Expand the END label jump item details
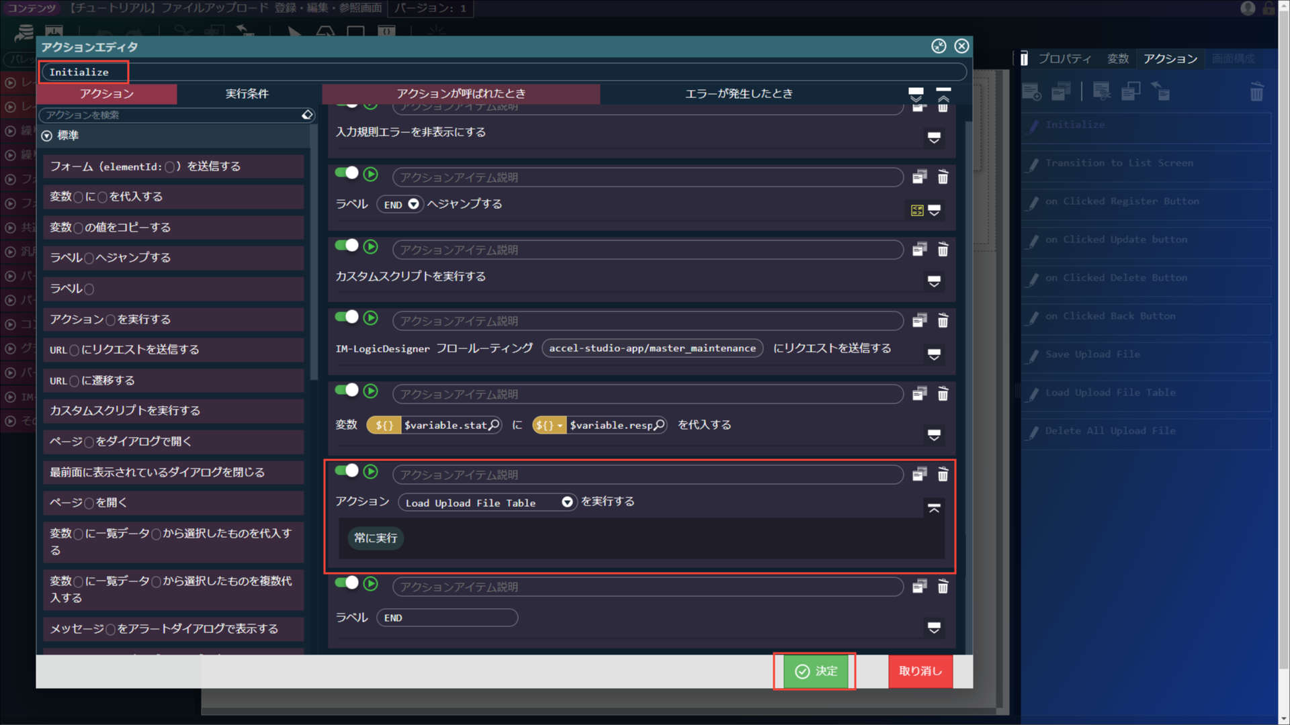Image resolution: width=1290 pixels, height=725 pixels. pyautogui.click(x=934, y=210)
